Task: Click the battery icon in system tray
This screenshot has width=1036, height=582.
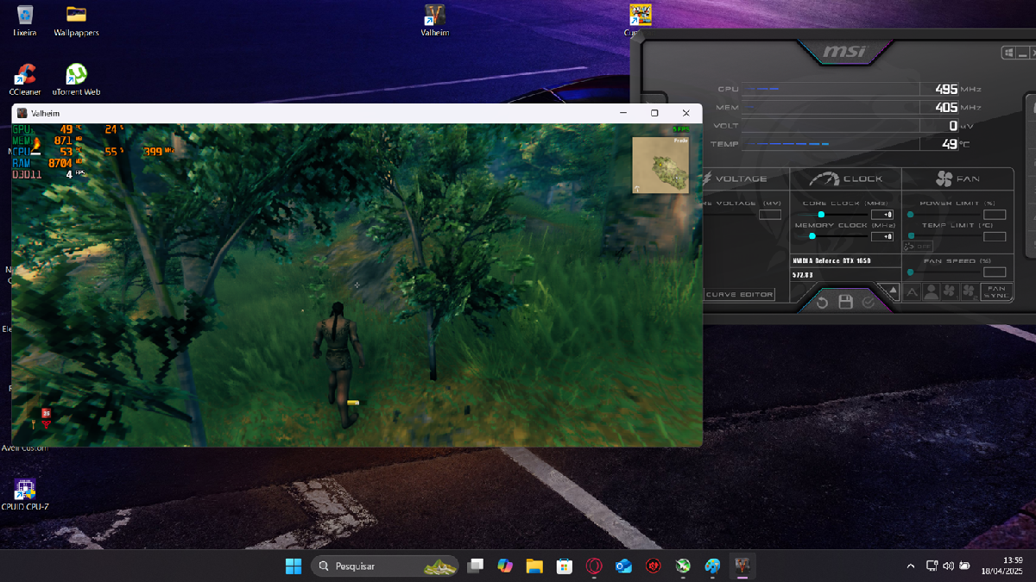Action: click(963, 566)
